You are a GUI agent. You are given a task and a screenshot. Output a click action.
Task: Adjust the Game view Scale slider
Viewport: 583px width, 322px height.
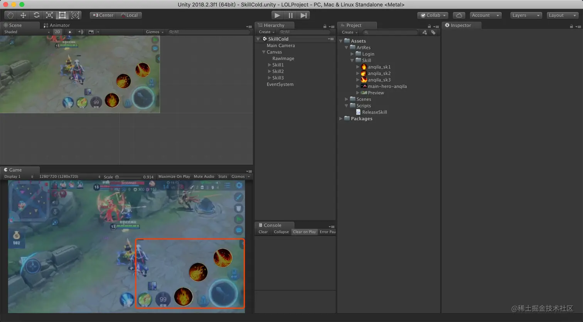click(128, 177)
